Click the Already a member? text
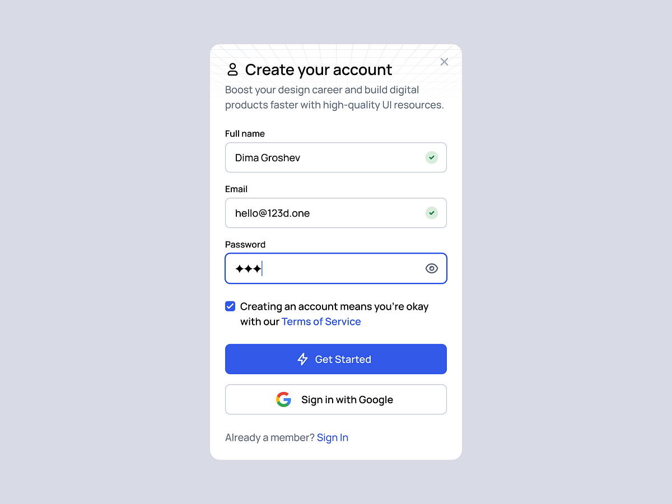This screenshot has height=504, width=672. pyautogui.click(x=270, y=437)
